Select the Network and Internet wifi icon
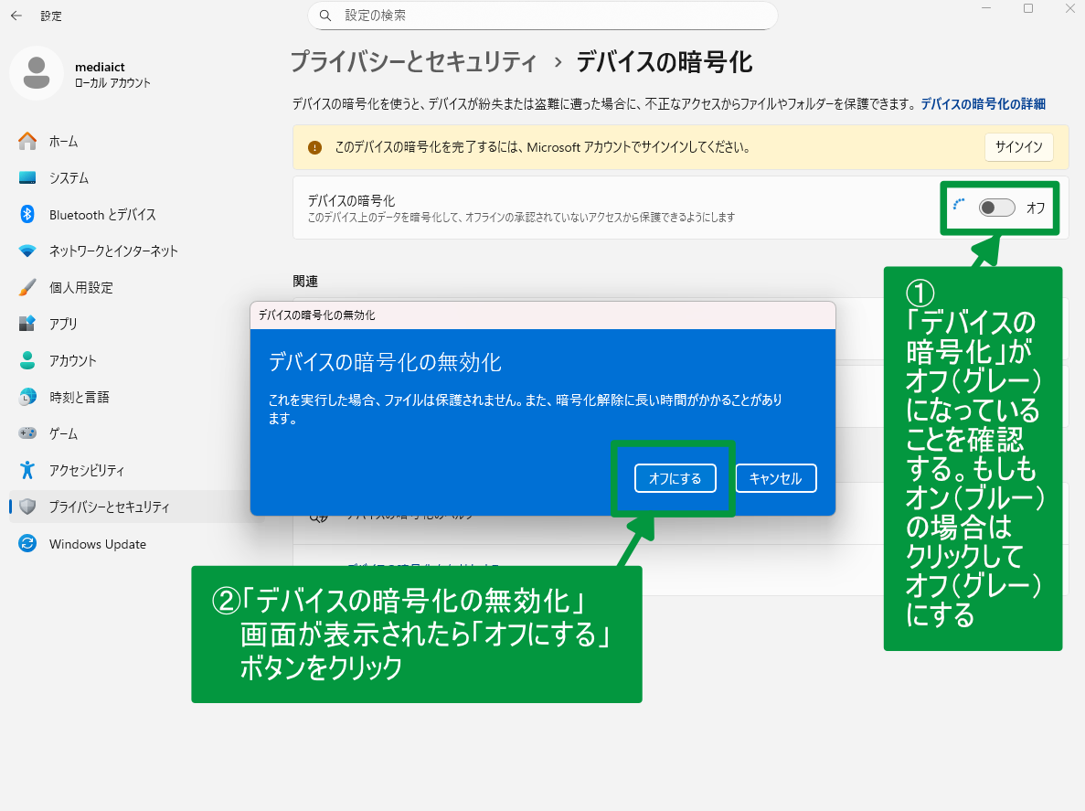The width and height of the screenshot is (1085, 811). (27, 251)
